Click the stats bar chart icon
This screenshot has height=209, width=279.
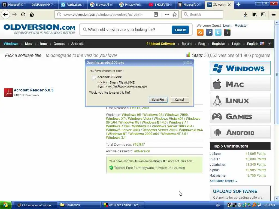point(188,55)
